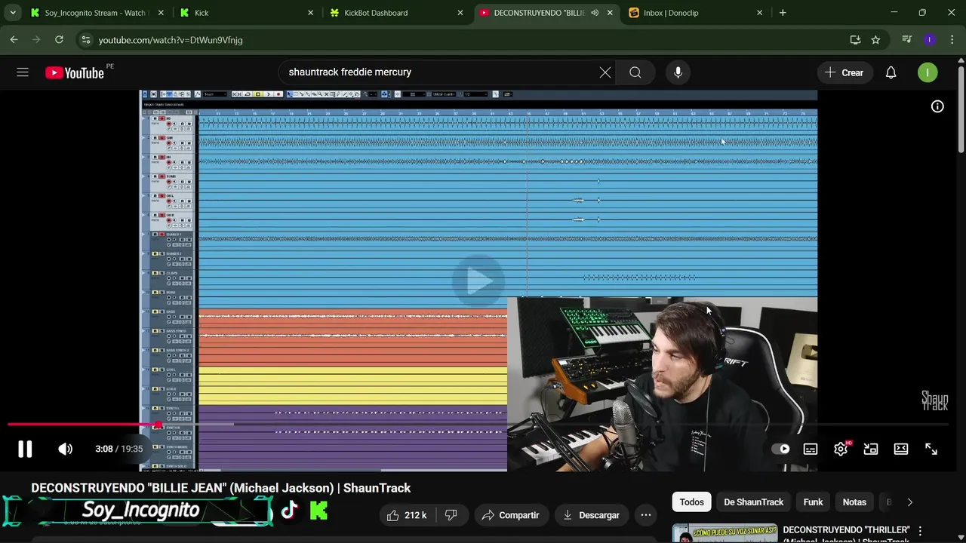The height and width of the screenshot is (543, 966).
Task: Open the tab search dropdown arrow
Action: pos(12,13)
